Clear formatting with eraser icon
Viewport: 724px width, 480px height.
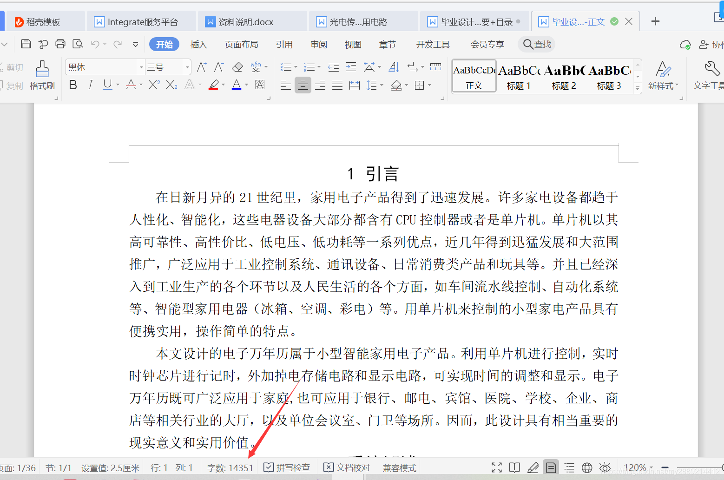237,67
